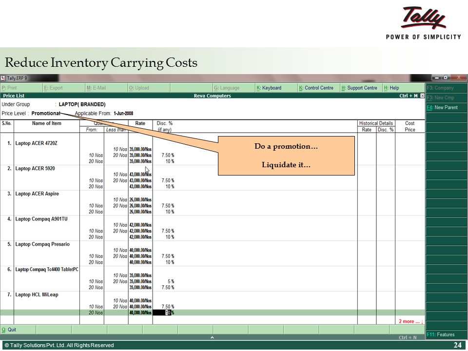Screen dimensions: 468x351
Task: Select item Laptop Compaq Tc4400 TabletPC
Action: (x=47, y=270)
